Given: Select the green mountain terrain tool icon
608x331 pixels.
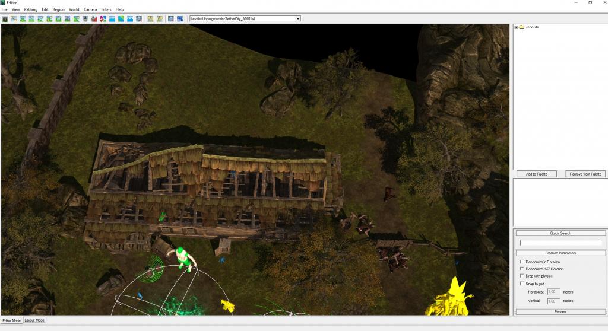Looking at the screenshot, I should coord(23,18).
